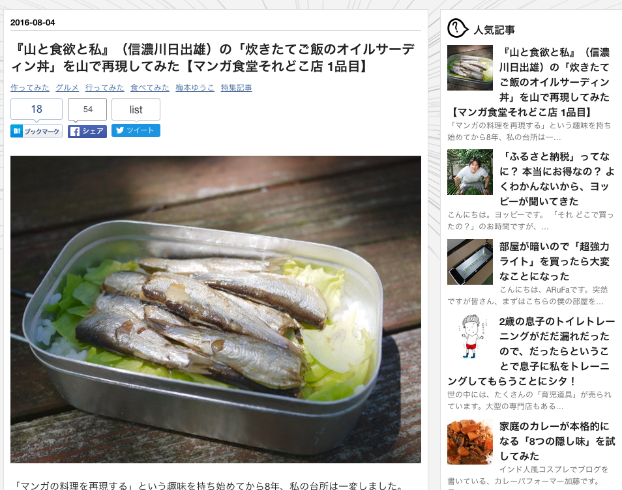Open the 食べてみた tag link
The height and width of the screenshot is (490, 622).
pos(150,87)
